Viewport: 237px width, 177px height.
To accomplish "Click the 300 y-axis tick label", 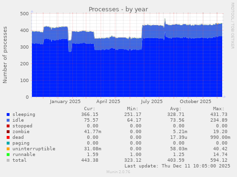I will coord(24,47).
